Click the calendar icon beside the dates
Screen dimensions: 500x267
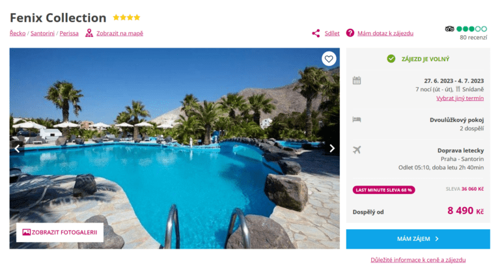tap(357, 80)
